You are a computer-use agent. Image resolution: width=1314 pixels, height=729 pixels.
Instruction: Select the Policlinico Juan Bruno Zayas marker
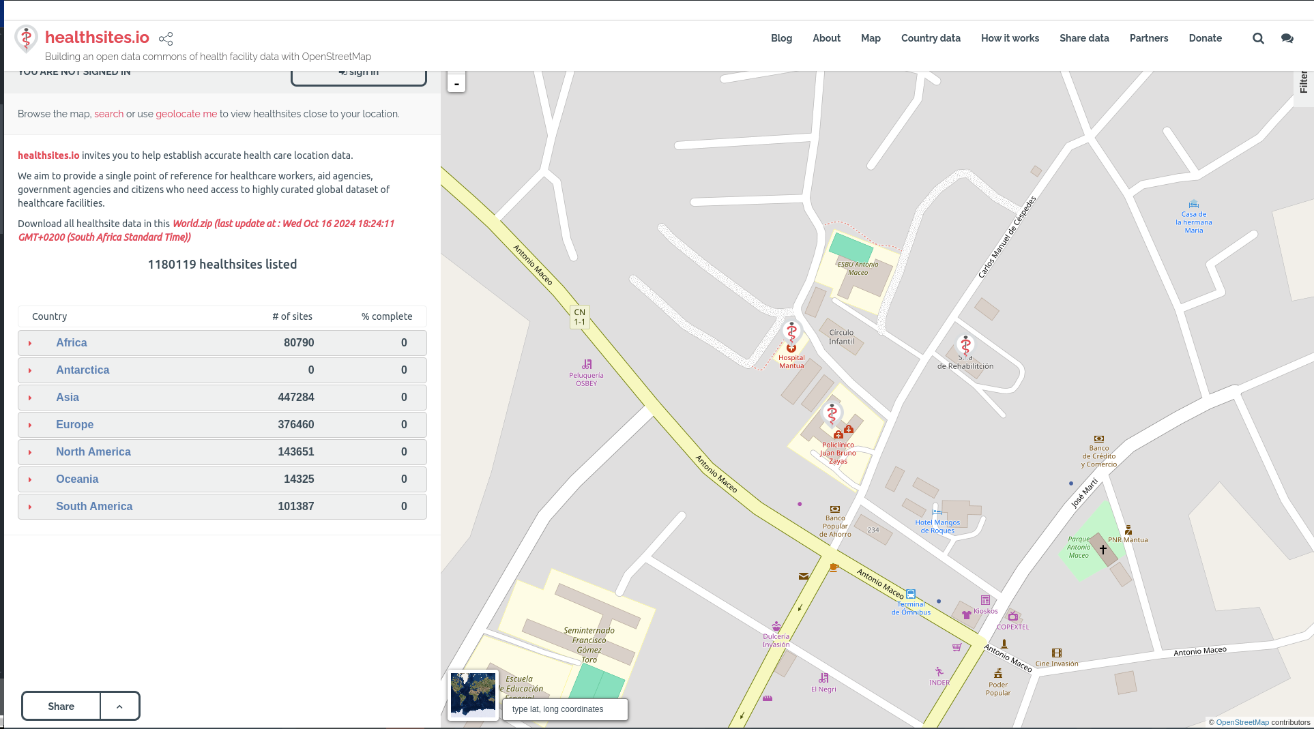pyautogui.click(x=832, y=414)
